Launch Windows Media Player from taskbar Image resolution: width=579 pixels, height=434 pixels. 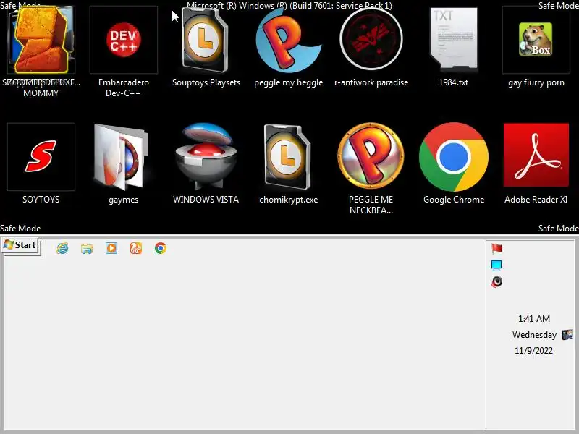[111, 248]
